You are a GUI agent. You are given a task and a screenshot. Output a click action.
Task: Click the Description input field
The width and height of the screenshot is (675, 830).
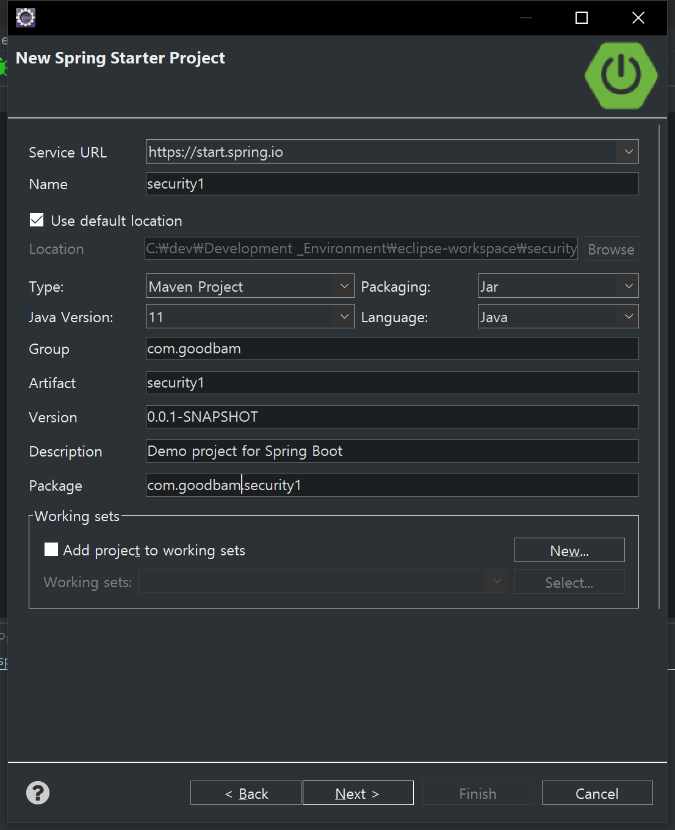392,451
